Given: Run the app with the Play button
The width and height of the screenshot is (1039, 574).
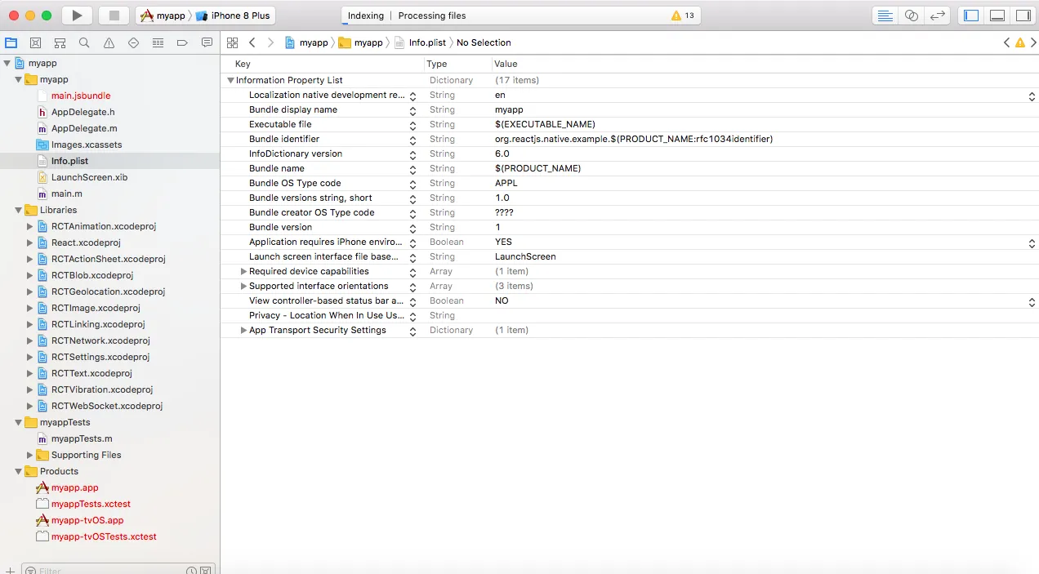Looking at the screenshot, I should point(77,16).
